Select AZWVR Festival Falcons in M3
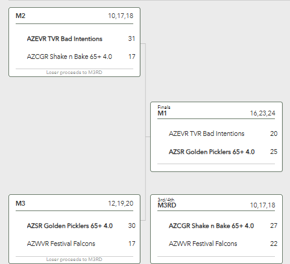This screenshot has height=264, width=290. tap(61, 244)
